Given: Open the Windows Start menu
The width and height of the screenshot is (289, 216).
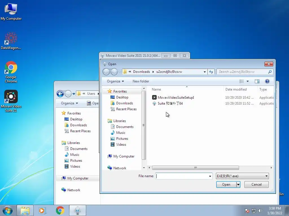Looking at the screenshot, I should click(8, 210).
